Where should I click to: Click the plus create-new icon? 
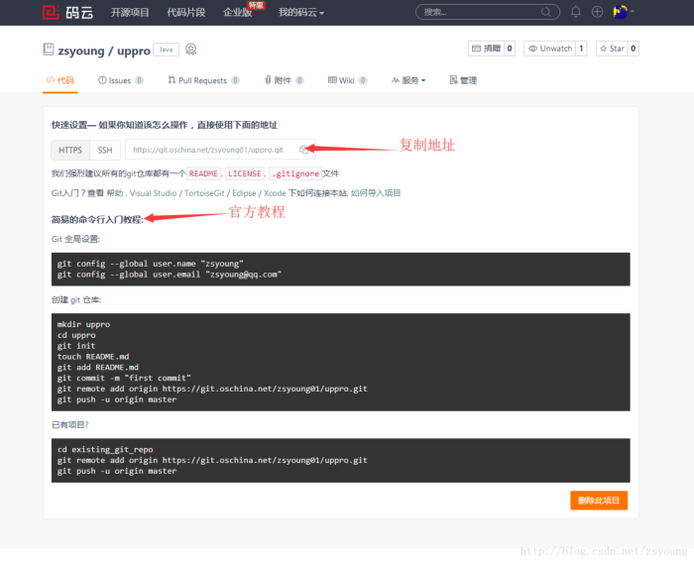click(x=597, y=12)
